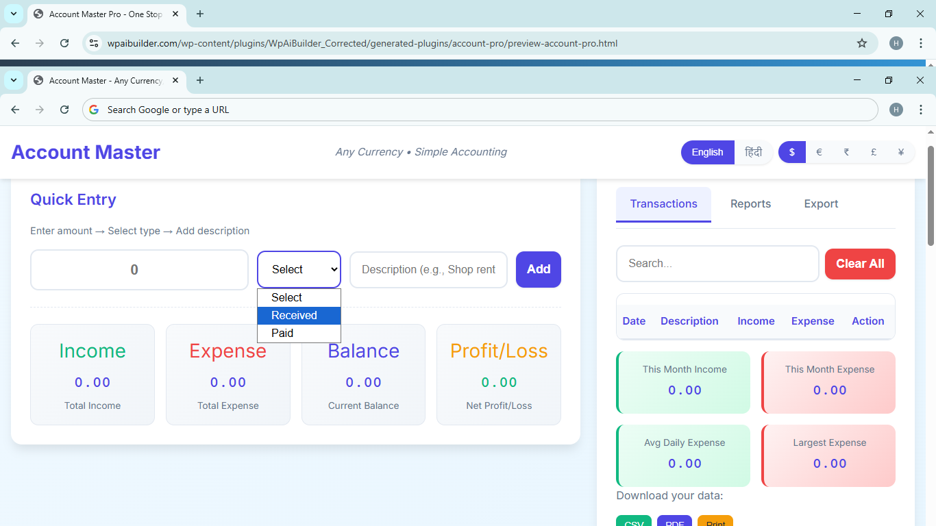936x526 pixels.
Task: Select the Rupee currency symbol
Action: [x=846, y=152]
